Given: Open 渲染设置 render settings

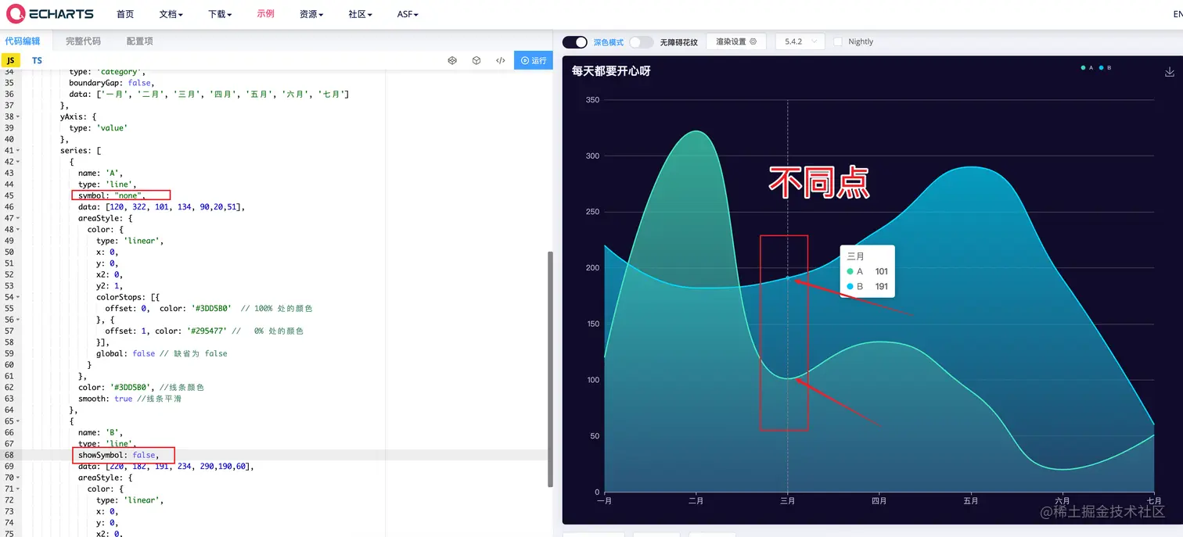Looking at the screenshot, I should tap(736, 41).
